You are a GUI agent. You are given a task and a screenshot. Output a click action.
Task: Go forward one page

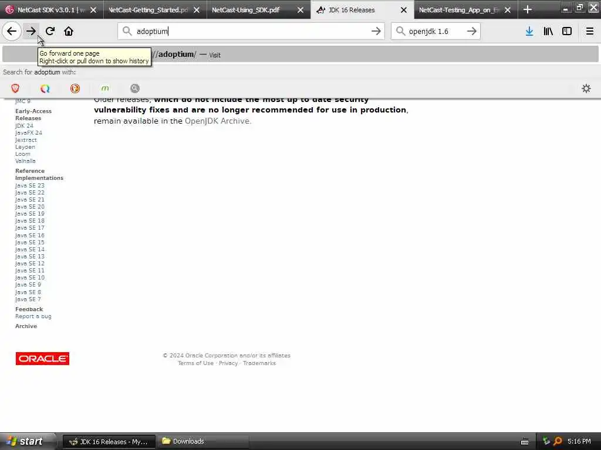pyautogui.click(x=31, y=31)
